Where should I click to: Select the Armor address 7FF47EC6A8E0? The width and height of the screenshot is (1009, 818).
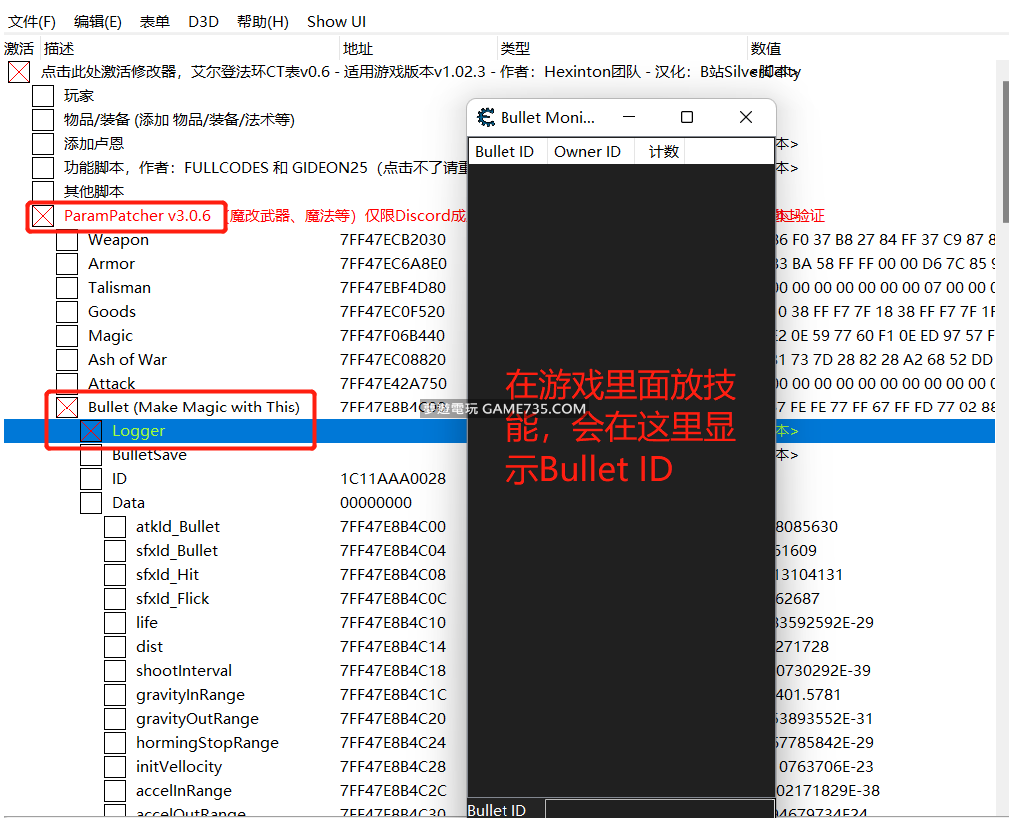(393, 264)
